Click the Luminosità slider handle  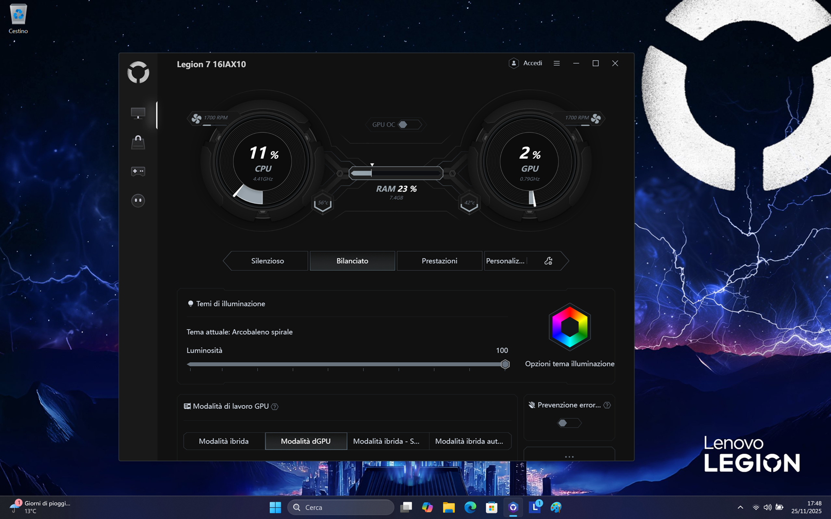pyautogui.click(x=505, y=364)
